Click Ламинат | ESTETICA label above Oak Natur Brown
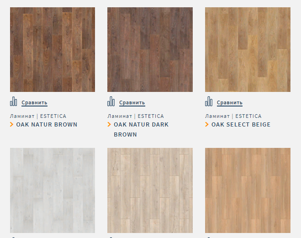301x238 pixels. pos(38,116)
